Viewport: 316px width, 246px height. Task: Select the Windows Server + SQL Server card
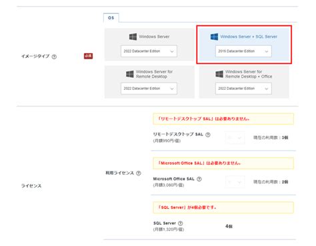244,45
